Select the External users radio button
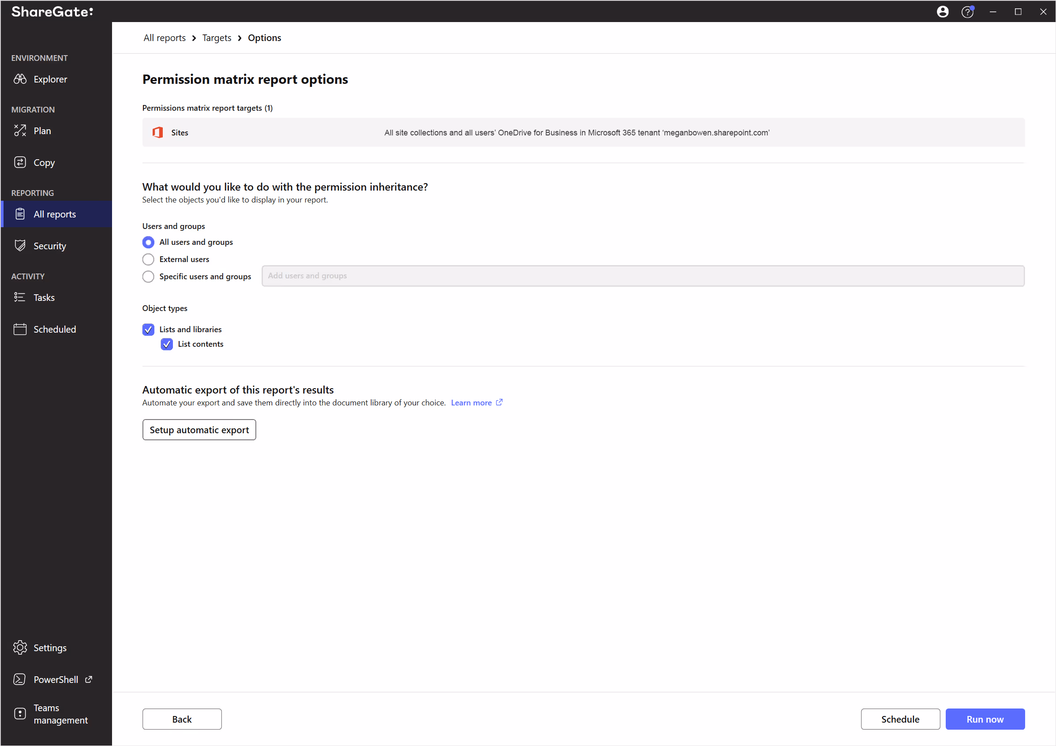The height and width of the screenshot is (746, 1056). [x=148, y=259]
